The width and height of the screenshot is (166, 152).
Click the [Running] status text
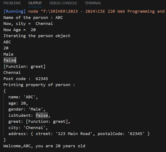point(15,11)
